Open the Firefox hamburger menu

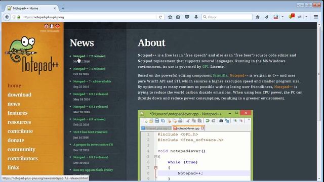click(x=316, y=17)
